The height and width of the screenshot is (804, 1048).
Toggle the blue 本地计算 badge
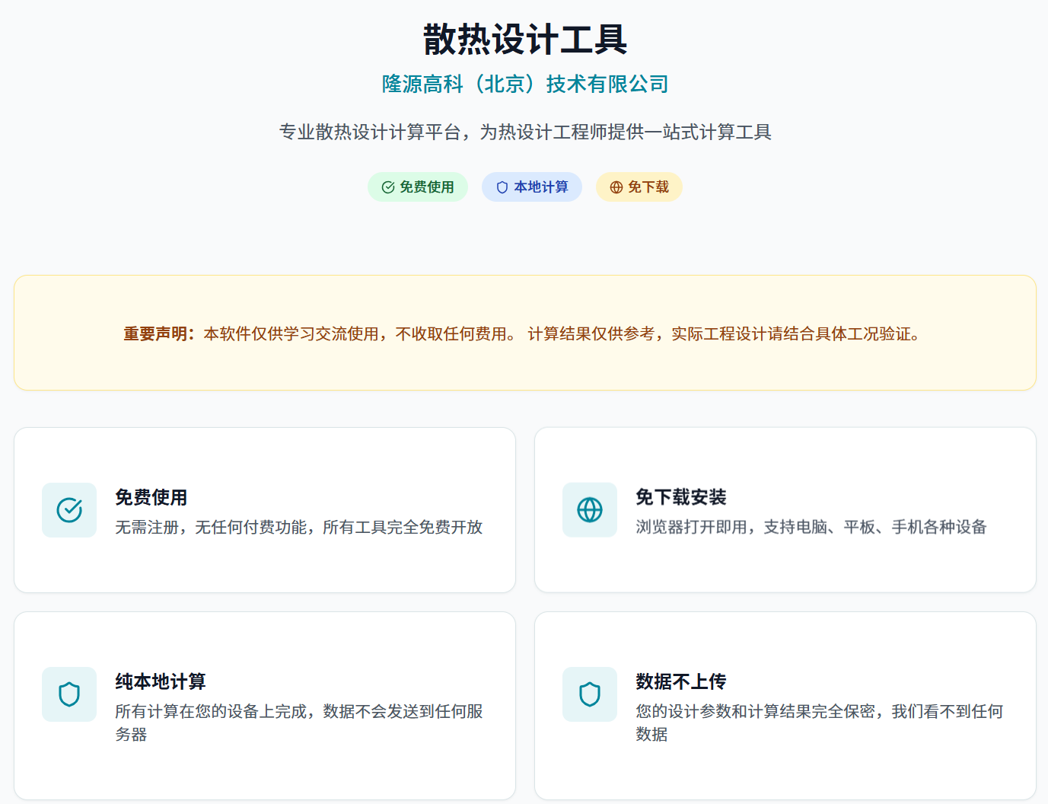tap(531, 187)
